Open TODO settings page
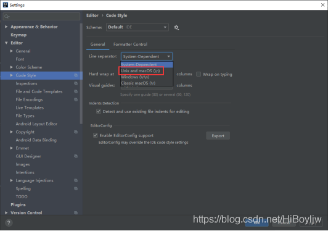This screenshot has width=328, height=231. pyautogui.click(x=22, y=196)
